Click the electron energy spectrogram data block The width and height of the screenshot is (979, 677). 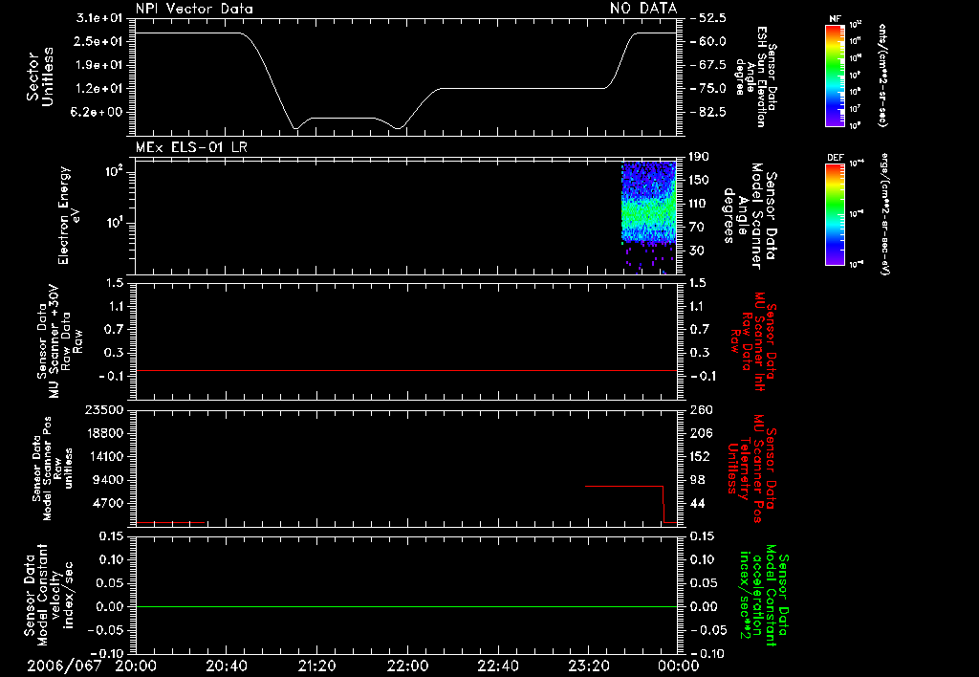(x=649, y=217)
